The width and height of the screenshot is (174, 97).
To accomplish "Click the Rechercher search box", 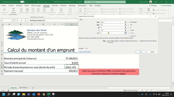I will pos(105,2).
